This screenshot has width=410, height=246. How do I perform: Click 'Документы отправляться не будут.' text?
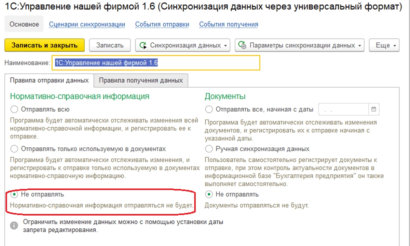click(257, 206)
